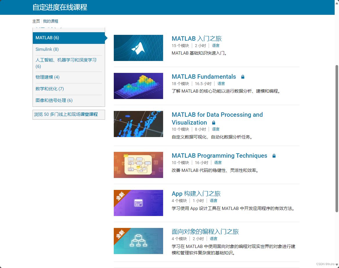Click text 18 个模块
Viewport: 339px width, 268px height.
pos(180,84)
